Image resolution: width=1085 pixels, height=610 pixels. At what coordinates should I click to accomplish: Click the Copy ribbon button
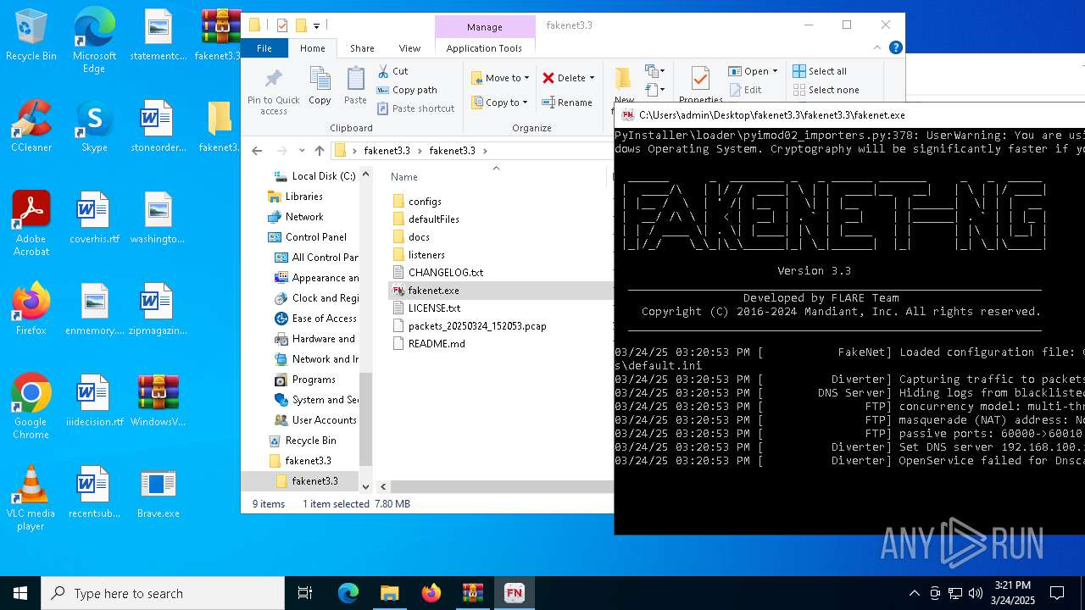point(320,86)
